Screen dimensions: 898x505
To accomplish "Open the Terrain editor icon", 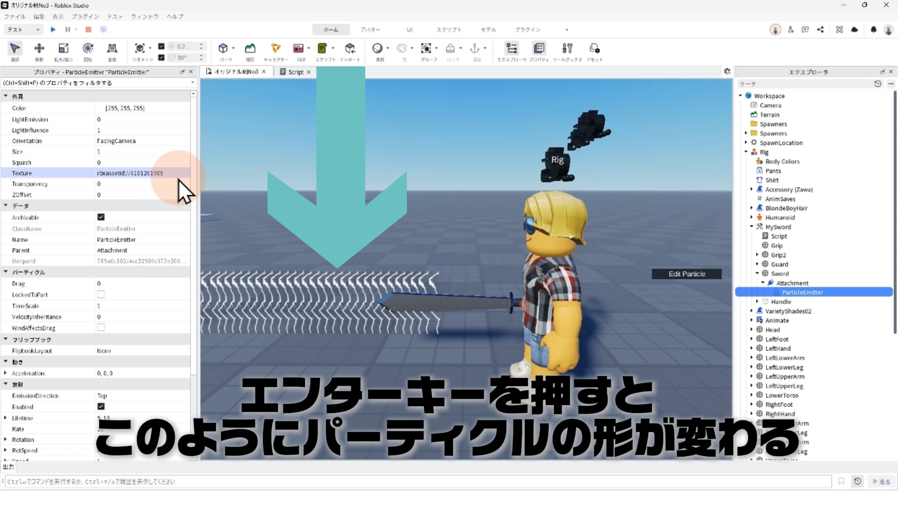I will [250, 48].
